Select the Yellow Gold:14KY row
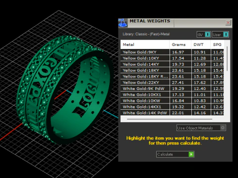This screenshot has width=238, height=178. click(172, 64)
